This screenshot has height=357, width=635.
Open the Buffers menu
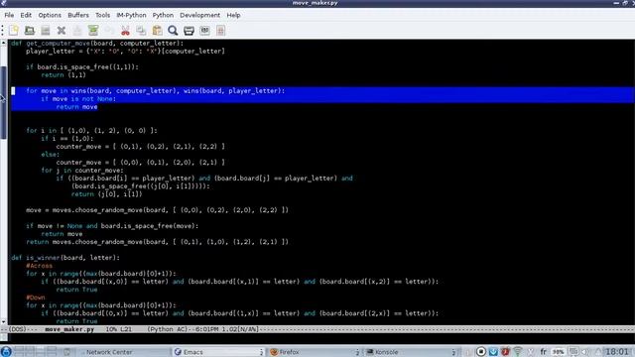[78, 15]
